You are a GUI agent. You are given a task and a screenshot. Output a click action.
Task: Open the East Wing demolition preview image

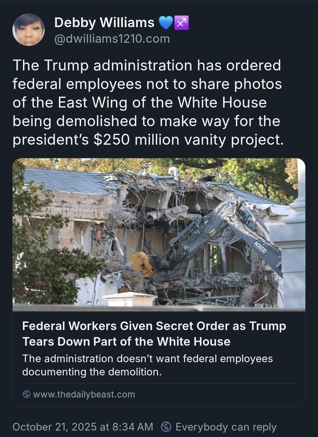tap(159, 235)
